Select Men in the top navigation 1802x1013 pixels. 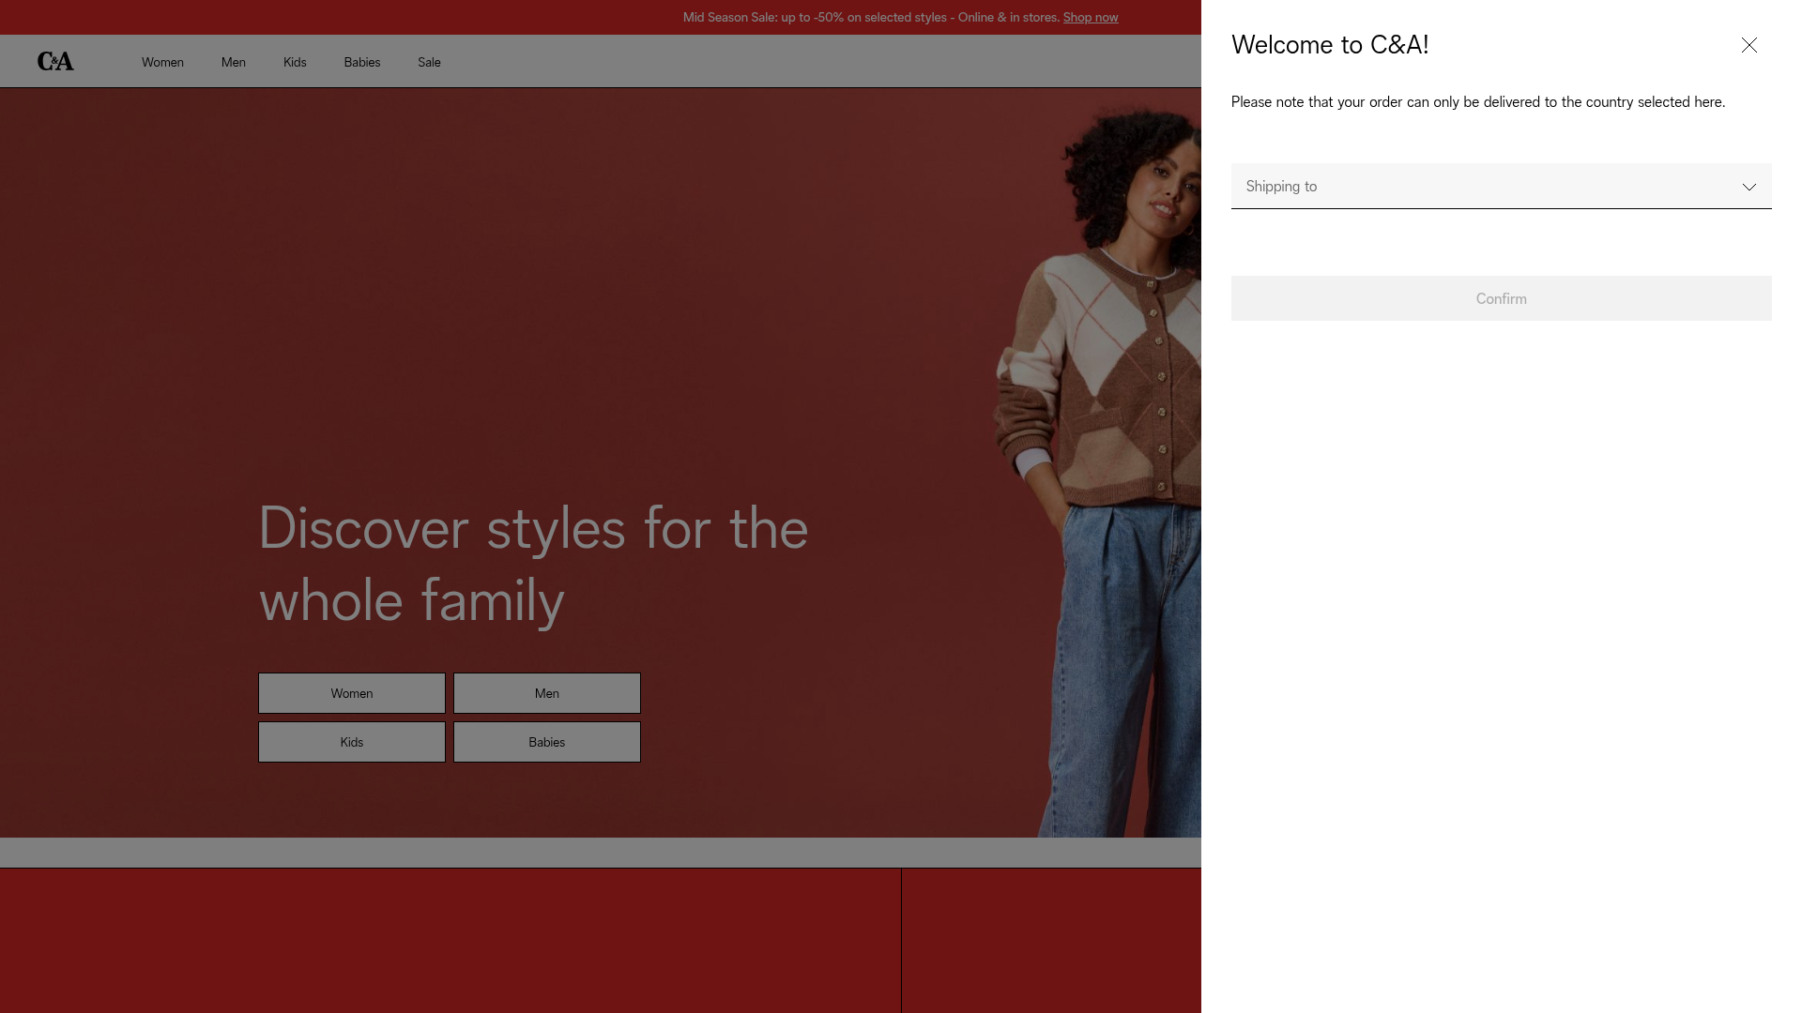233,62
